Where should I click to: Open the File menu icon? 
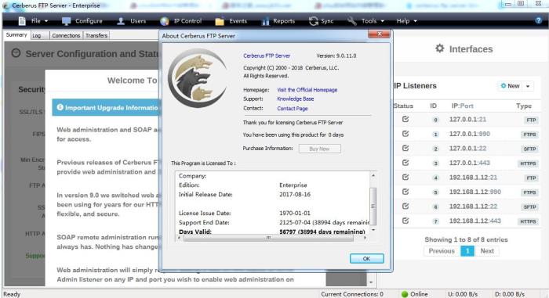click(22, 21)
